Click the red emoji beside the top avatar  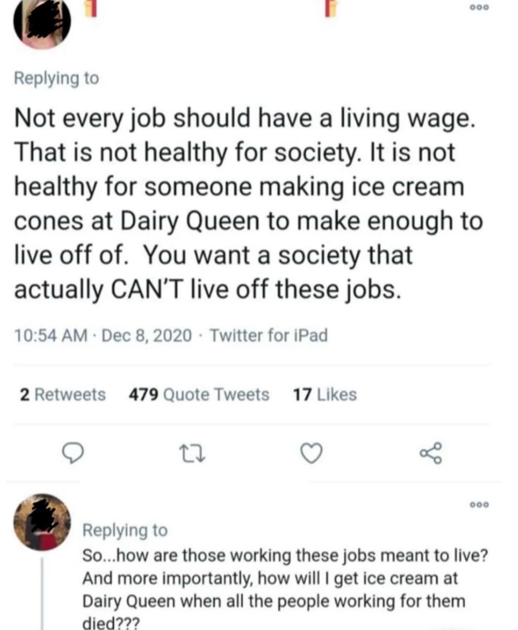pyautogui.click(x=91, y=8)
